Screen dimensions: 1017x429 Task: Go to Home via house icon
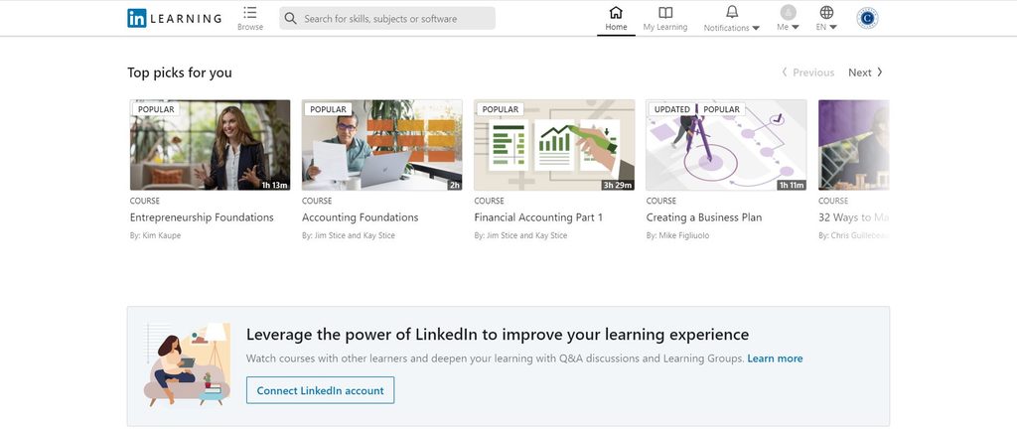click(616, 13)
